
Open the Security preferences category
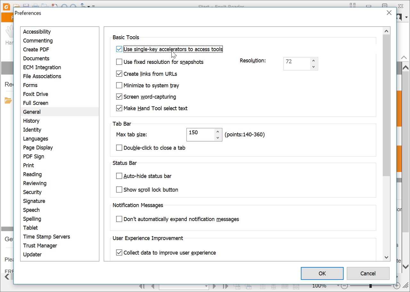[x=32, y=192]
